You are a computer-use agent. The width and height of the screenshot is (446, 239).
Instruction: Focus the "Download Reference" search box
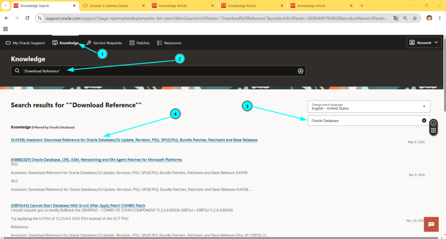(x=158, y=71)
